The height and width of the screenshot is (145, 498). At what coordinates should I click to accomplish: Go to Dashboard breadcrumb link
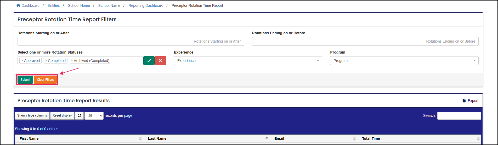(31, 5)
